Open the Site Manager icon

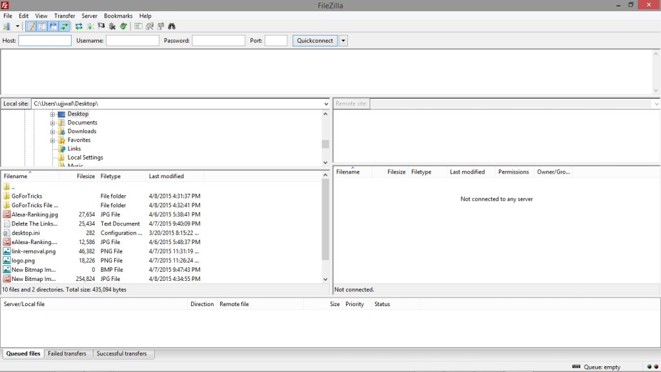pos(6,26)
